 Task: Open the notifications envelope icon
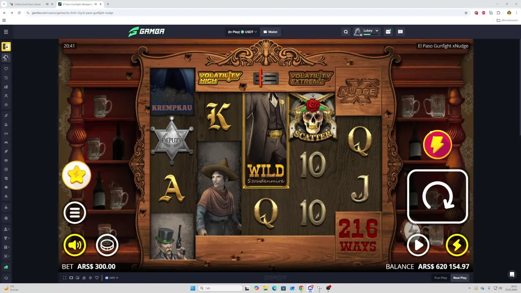point(388,32)
